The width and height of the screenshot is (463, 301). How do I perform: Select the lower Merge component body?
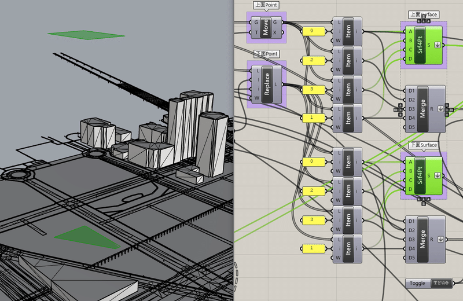423,239
